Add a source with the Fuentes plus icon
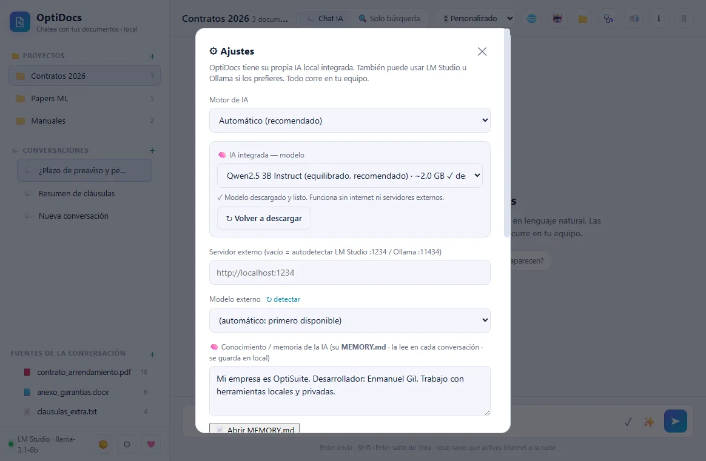This screenshot has width=706, height=461. point(152,354)
